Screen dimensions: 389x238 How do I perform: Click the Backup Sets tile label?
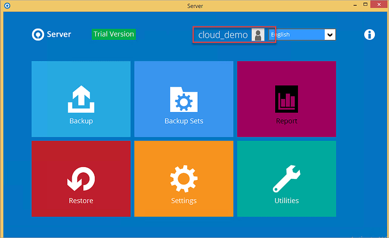184,121
